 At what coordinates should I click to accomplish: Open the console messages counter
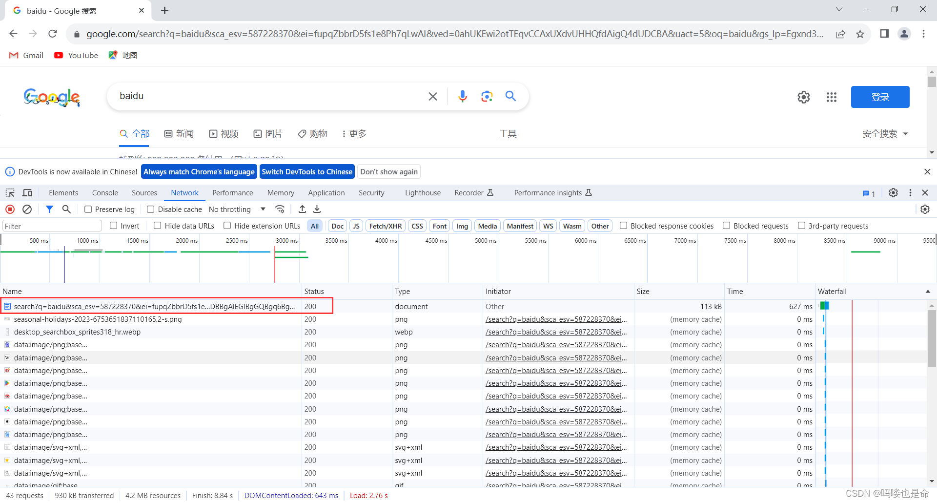pos(869,193)
